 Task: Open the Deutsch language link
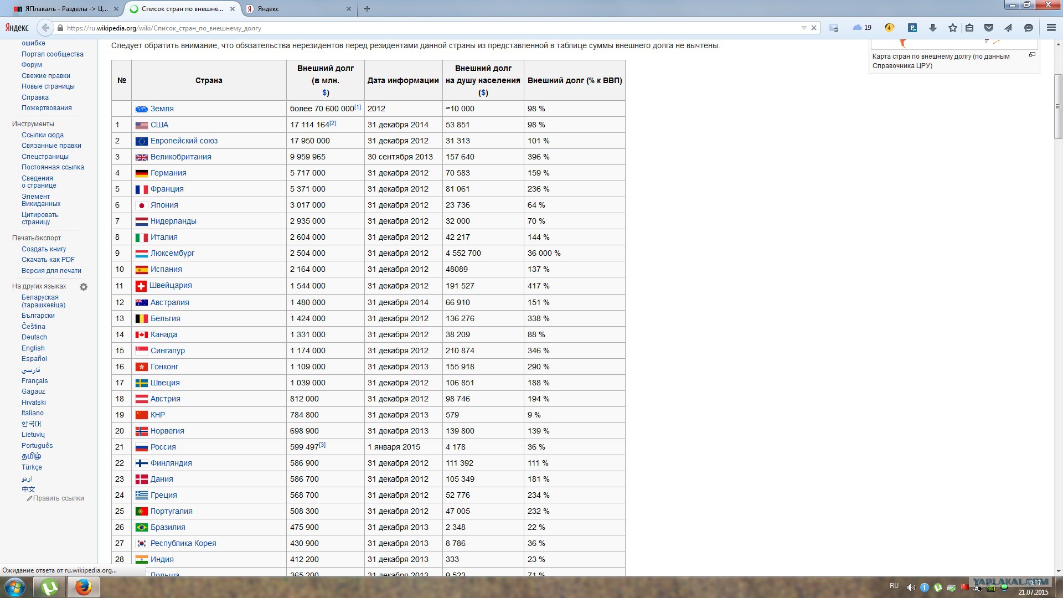tap(34, 337)
